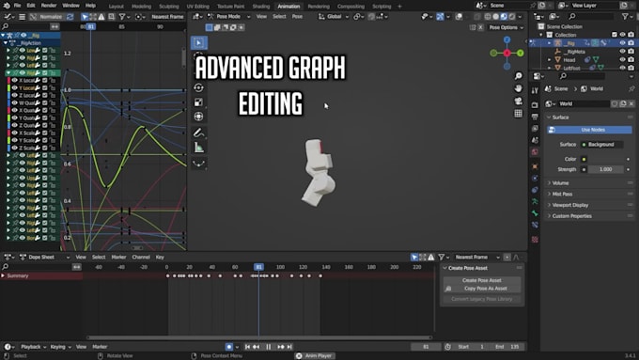Select the Breakdowner pose tool
639x360 pixels.
(x=199, y=164)
